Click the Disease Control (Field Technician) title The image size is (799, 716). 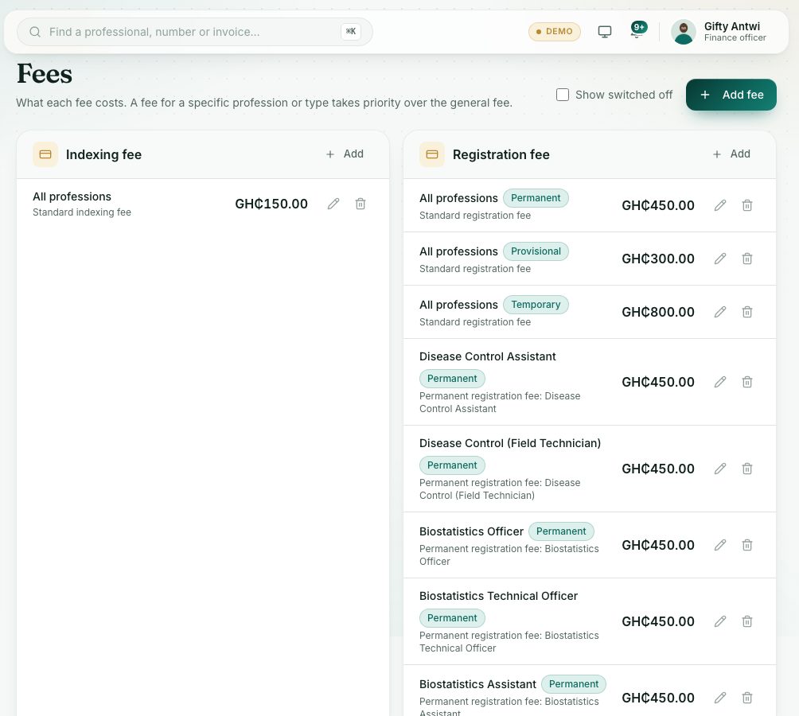pyautogui.click(x=510, y=443)
